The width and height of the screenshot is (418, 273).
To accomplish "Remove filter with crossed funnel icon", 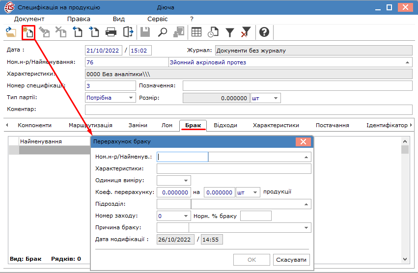I will tap(246, 32).
